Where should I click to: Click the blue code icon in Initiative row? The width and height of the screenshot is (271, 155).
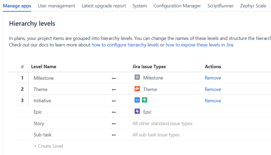[137, 100]
